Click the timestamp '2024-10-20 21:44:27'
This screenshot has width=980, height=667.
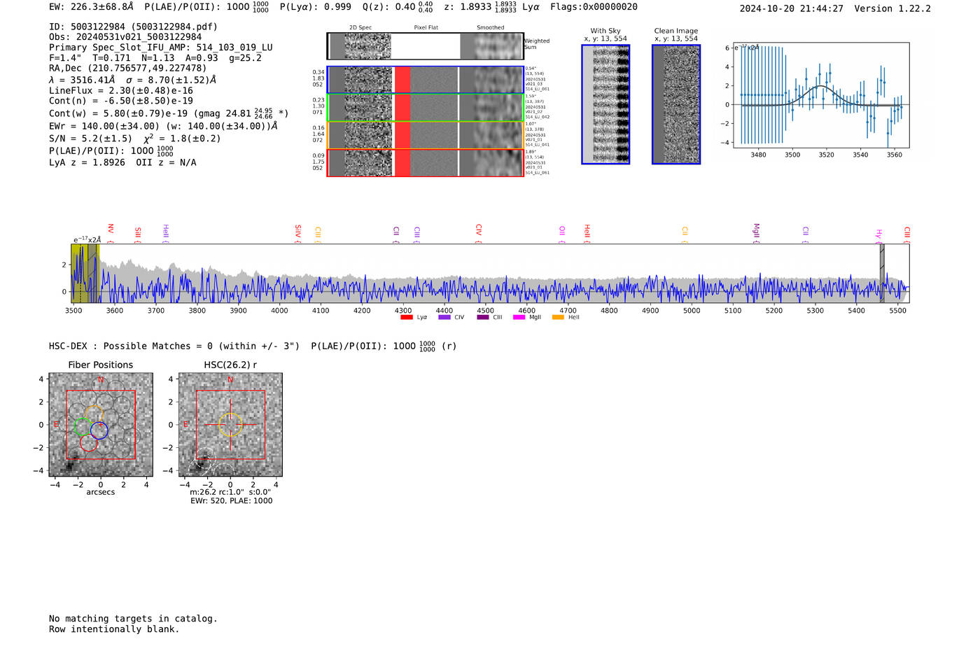coord(792,8)
